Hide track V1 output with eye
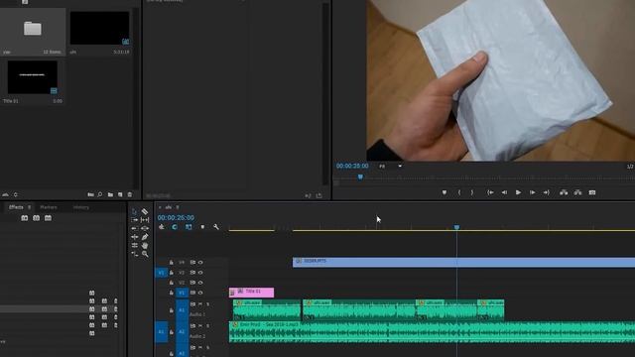635x357 pixels. point(200,293)
